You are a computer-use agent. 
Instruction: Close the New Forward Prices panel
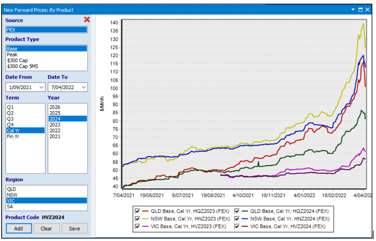[367, 10]
